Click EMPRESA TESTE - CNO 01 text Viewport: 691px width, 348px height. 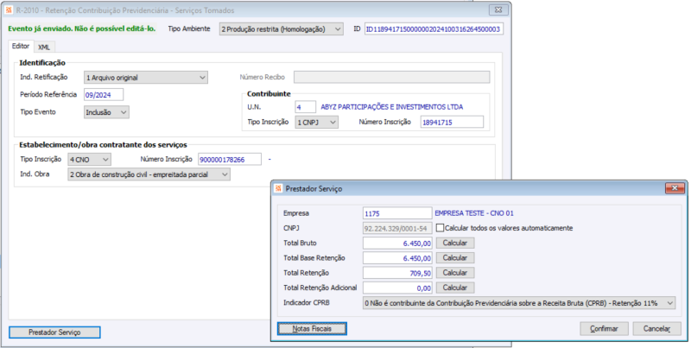click(x=474, y=213)
